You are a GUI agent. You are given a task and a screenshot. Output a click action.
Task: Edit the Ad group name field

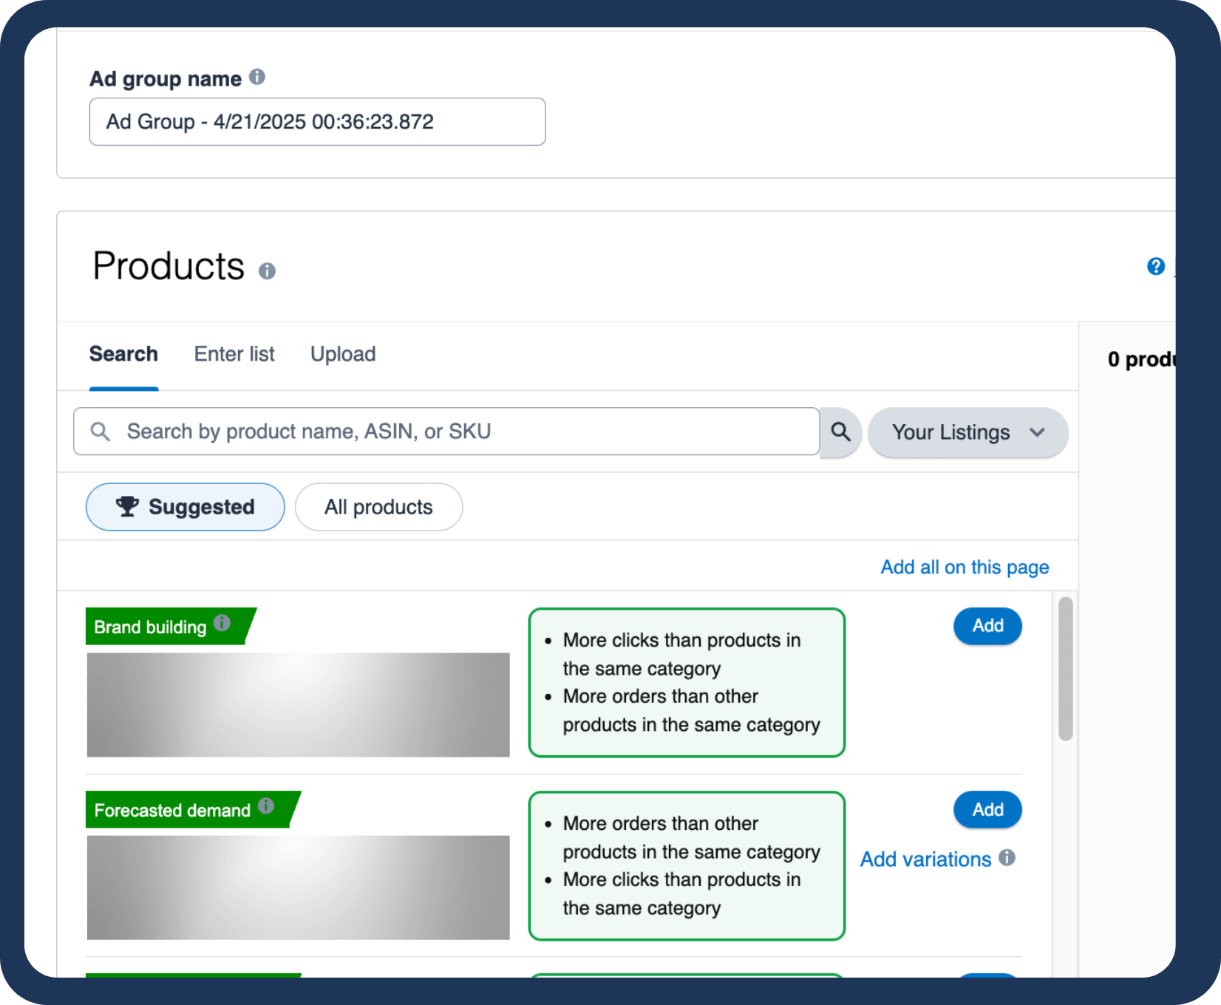317,122
